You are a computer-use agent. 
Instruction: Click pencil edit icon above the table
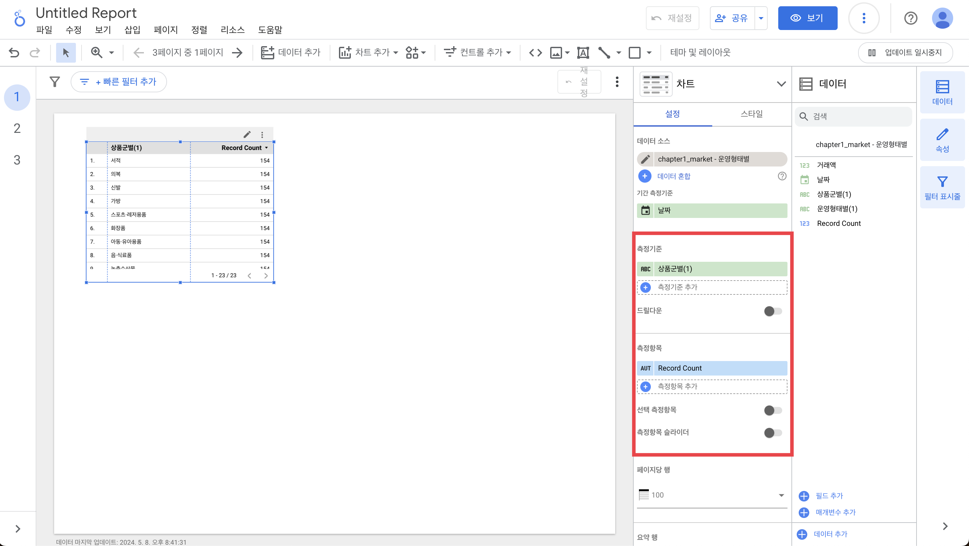click(x=247, y=135)
